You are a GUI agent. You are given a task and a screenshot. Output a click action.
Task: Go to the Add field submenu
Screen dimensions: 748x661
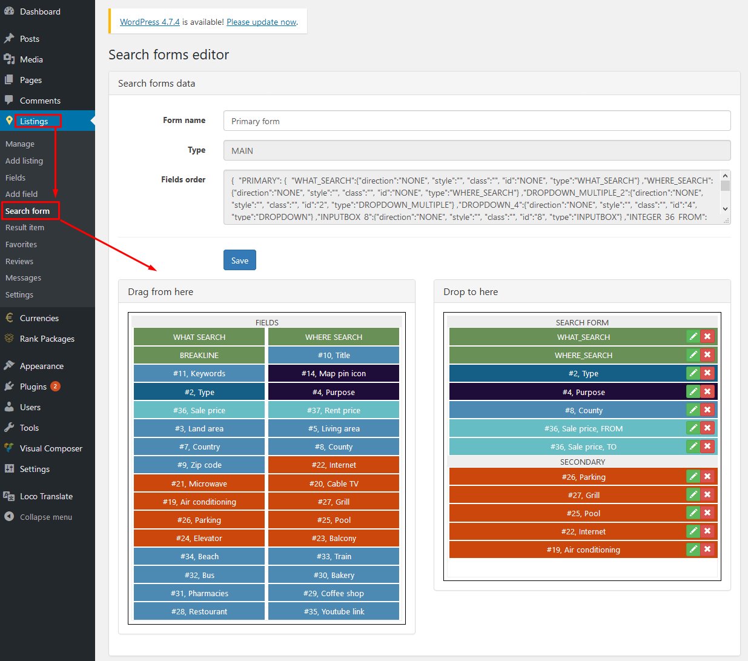(21, 194)
